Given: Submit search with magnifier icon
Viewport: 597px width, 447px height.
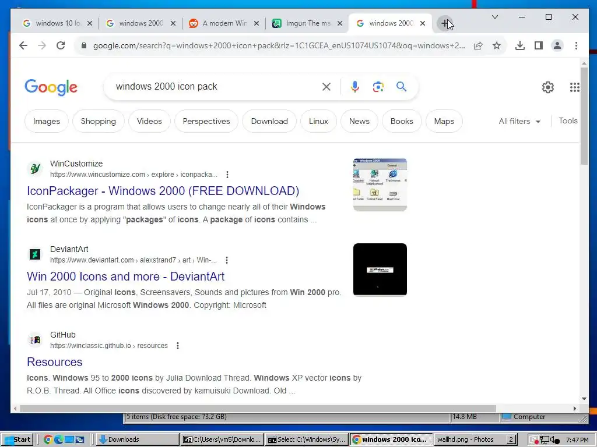Looking at the screenshot, I should point(401,87).
